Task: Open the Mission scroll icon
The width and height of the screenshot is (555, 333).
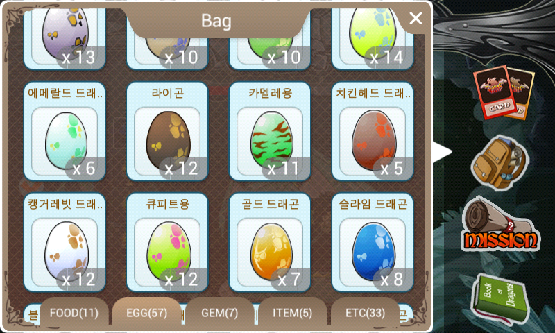Action: click(x=500, y=225)
